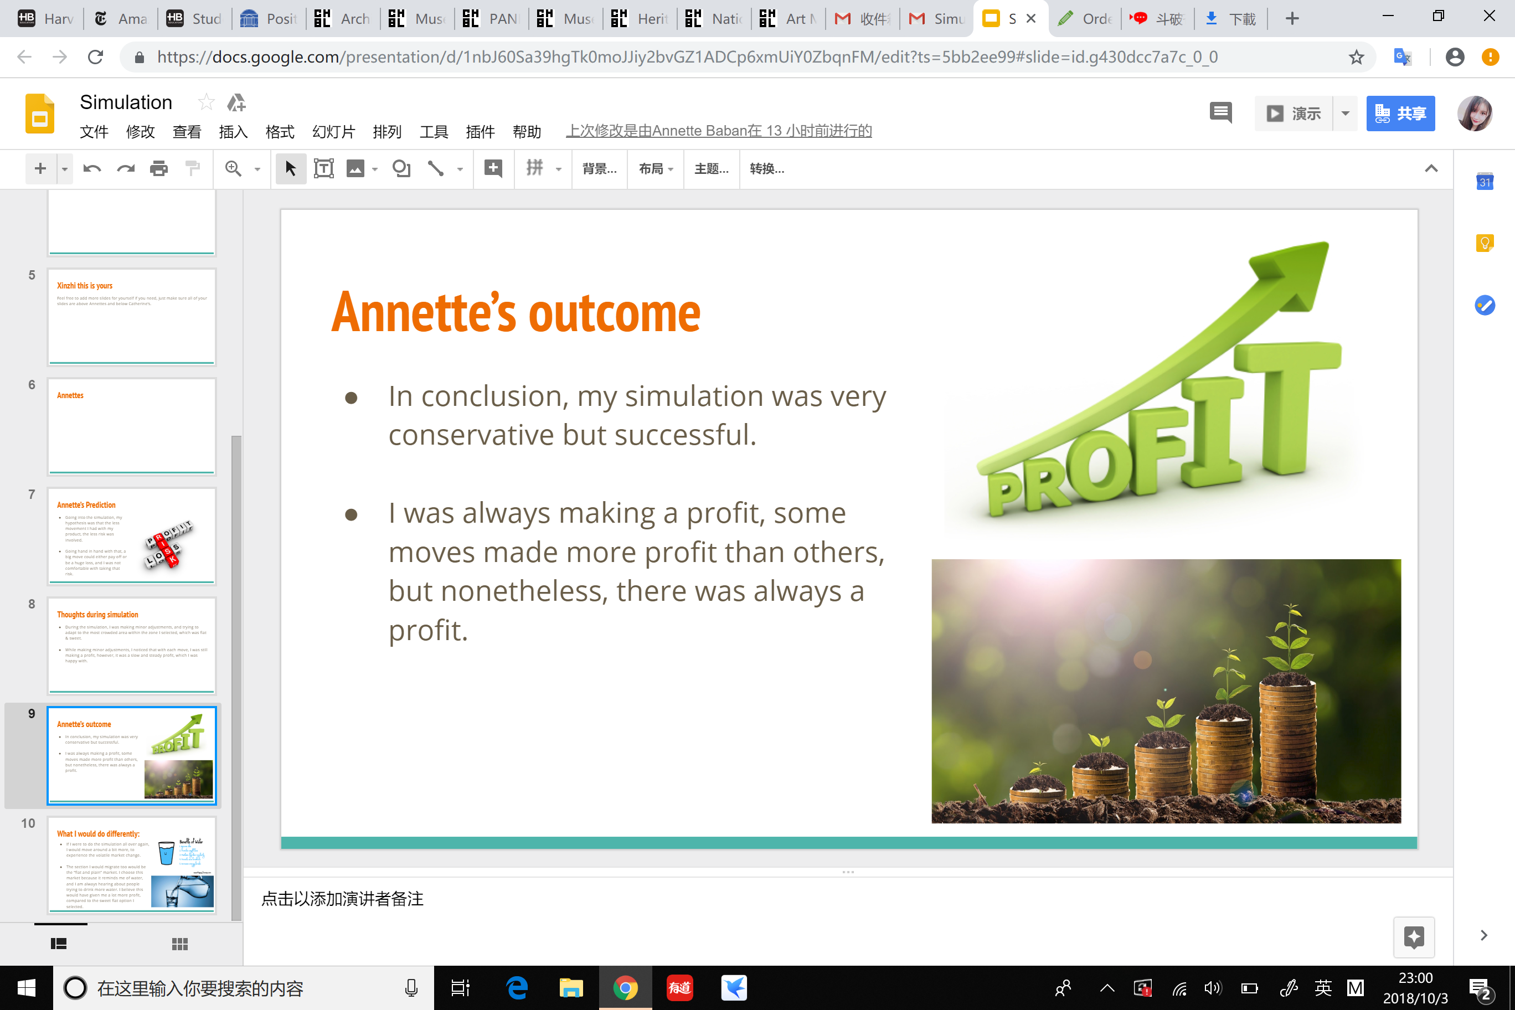Viewport: 1515px width, 1010px height.
Task: Select slide 7 thumbnail Annette's Prediction
Action: click(131, 536)
